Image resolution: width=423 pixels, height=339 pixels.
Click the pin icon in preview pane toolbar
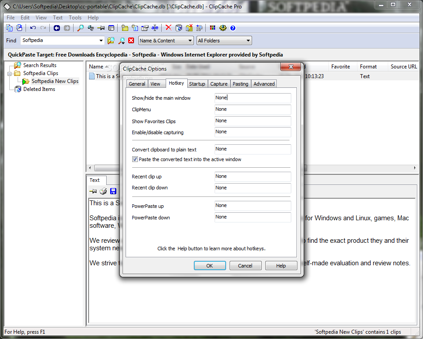93,191
